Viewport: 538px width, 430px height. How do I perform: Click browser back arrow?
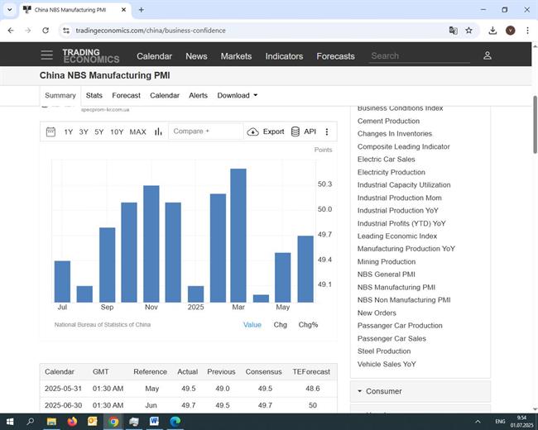pyautogui.click(x=11, y=31)
